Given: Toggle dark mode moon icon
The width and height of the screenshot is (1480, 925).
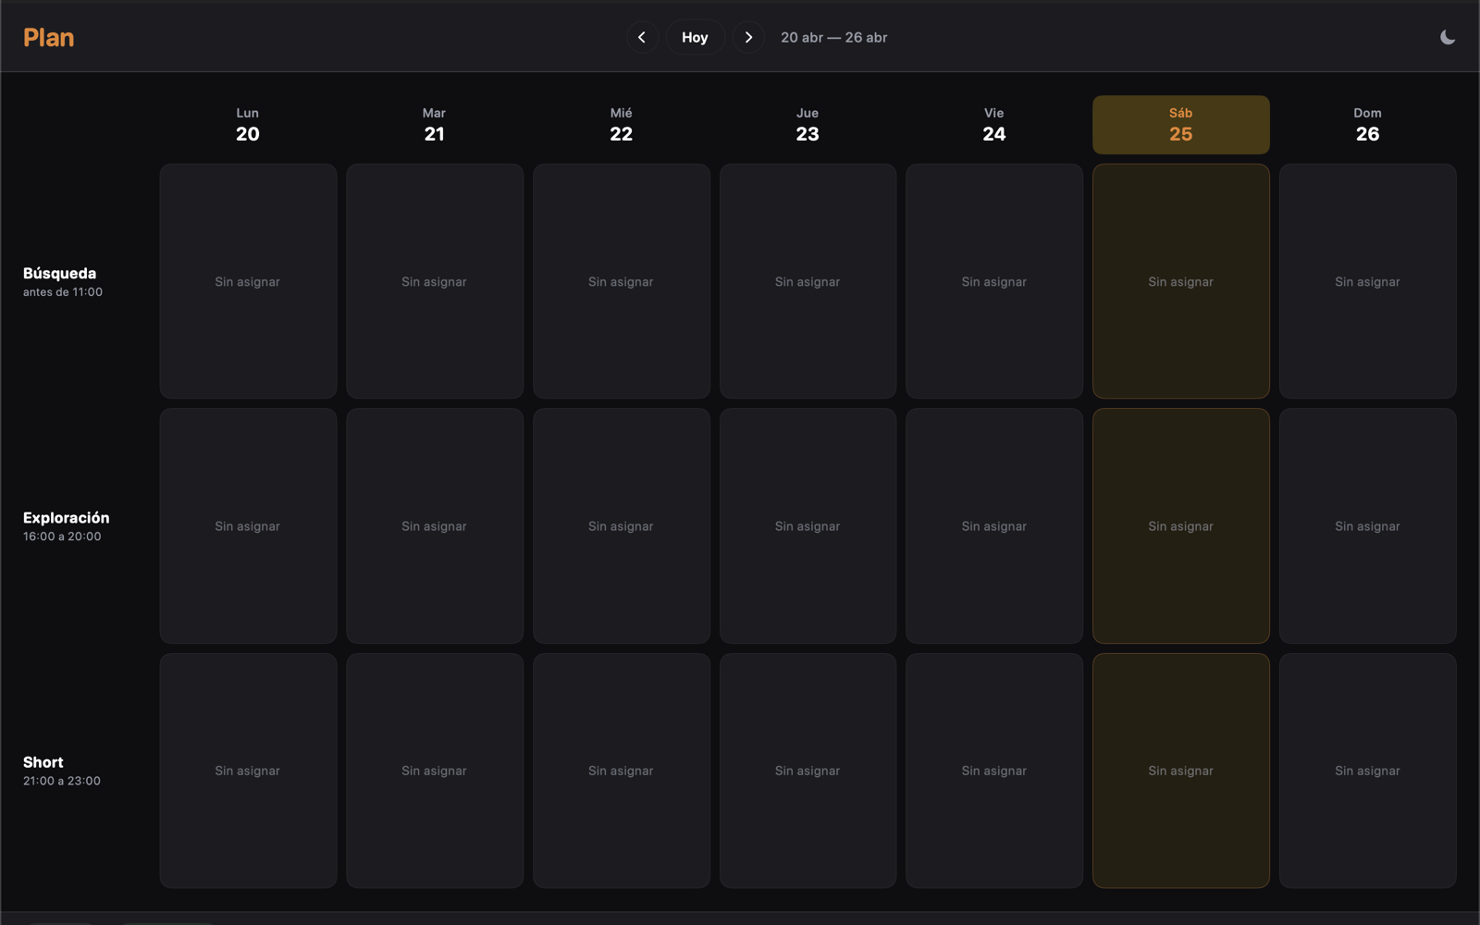Looking at the screenshot, I should pyautogui.click(x=1447, y=38).
